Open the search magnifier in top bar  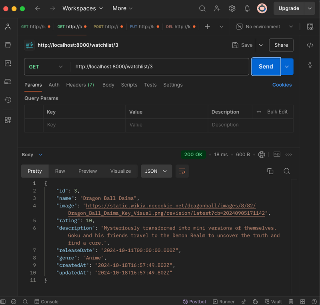[x=202, y=8]
